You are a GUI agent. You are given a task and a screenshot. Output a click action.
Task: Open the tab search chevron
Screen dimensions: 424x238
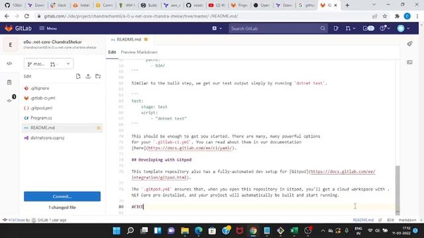374,5
